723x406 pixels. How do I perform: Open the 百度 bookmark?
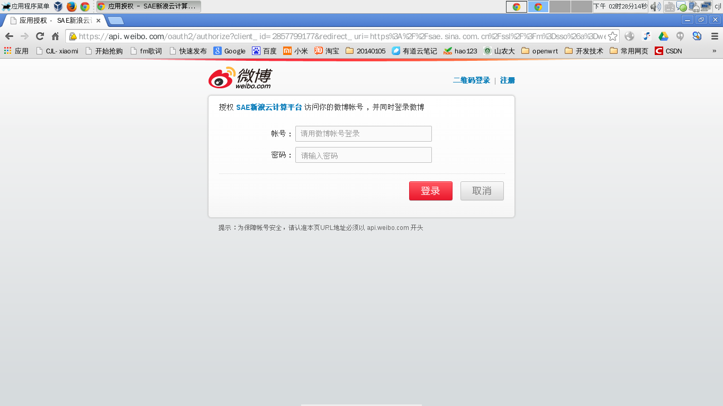(264, 51)
